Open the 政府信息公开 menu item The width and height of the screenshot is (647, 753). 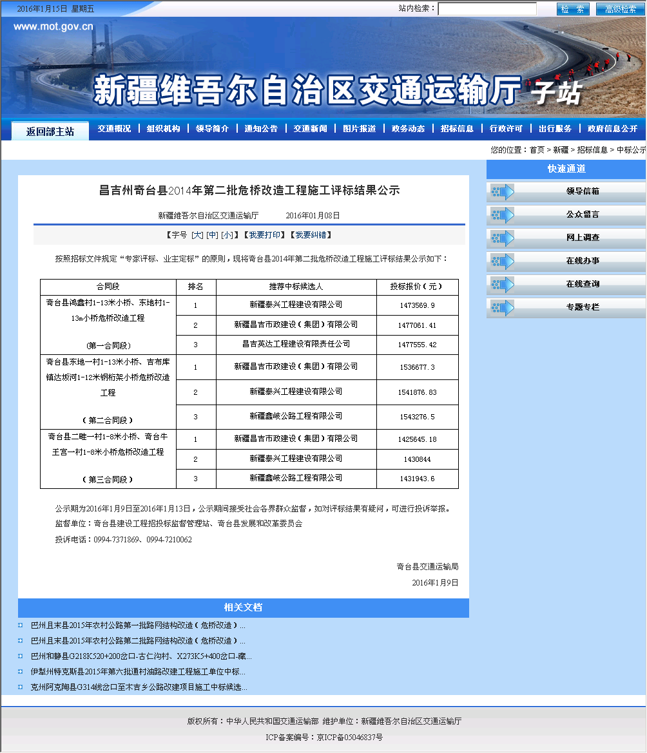point(612,129)
